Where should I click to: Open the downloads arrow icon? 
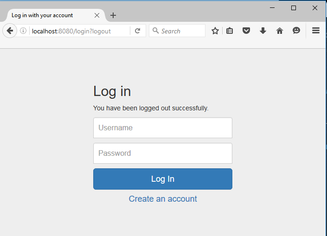[263, 31]
